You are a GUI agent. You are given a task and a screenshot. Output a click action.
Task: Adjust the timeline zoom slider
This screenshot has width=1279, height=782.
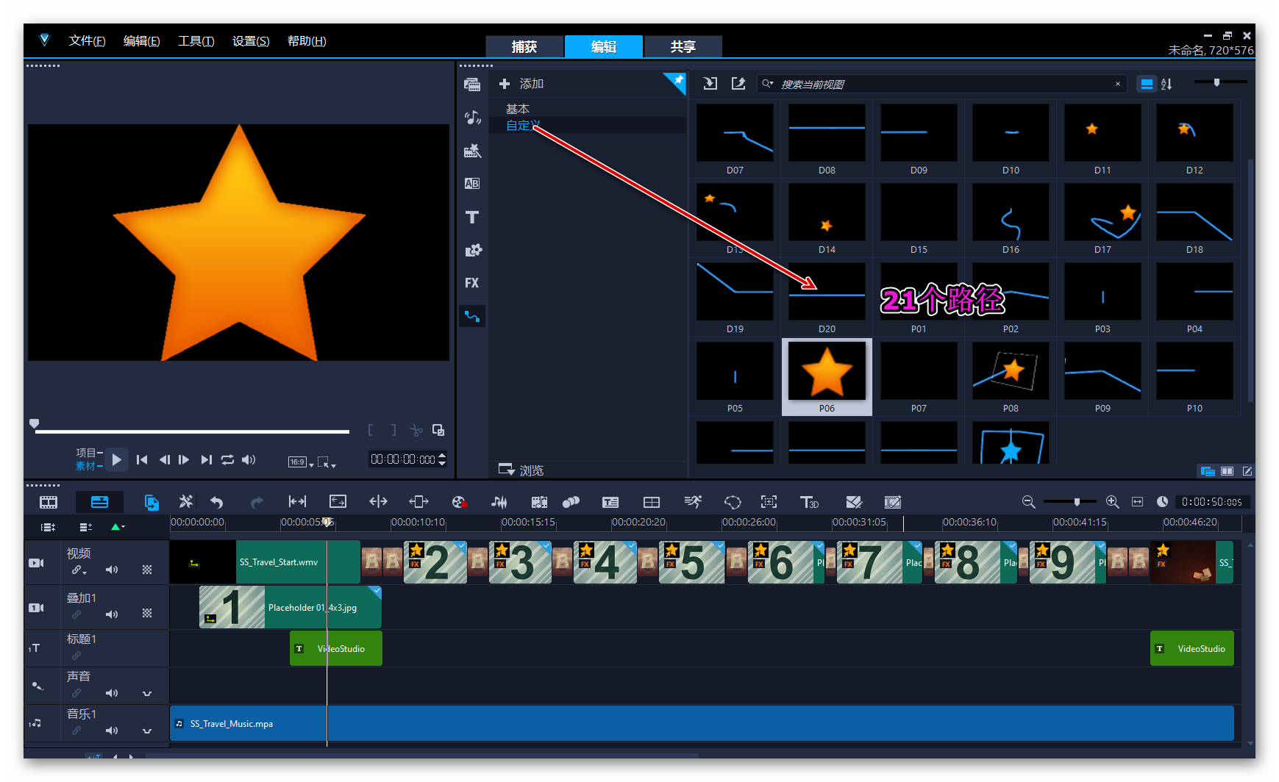pos(1070,502)
